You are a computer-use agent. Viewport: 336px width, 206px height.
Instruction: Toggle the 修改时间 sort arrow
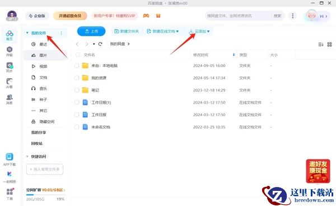[x=234, y=55]
